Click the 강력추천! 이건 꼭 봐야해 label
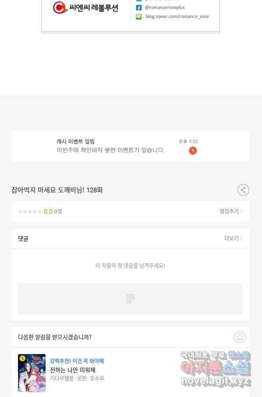 (77, 361)
